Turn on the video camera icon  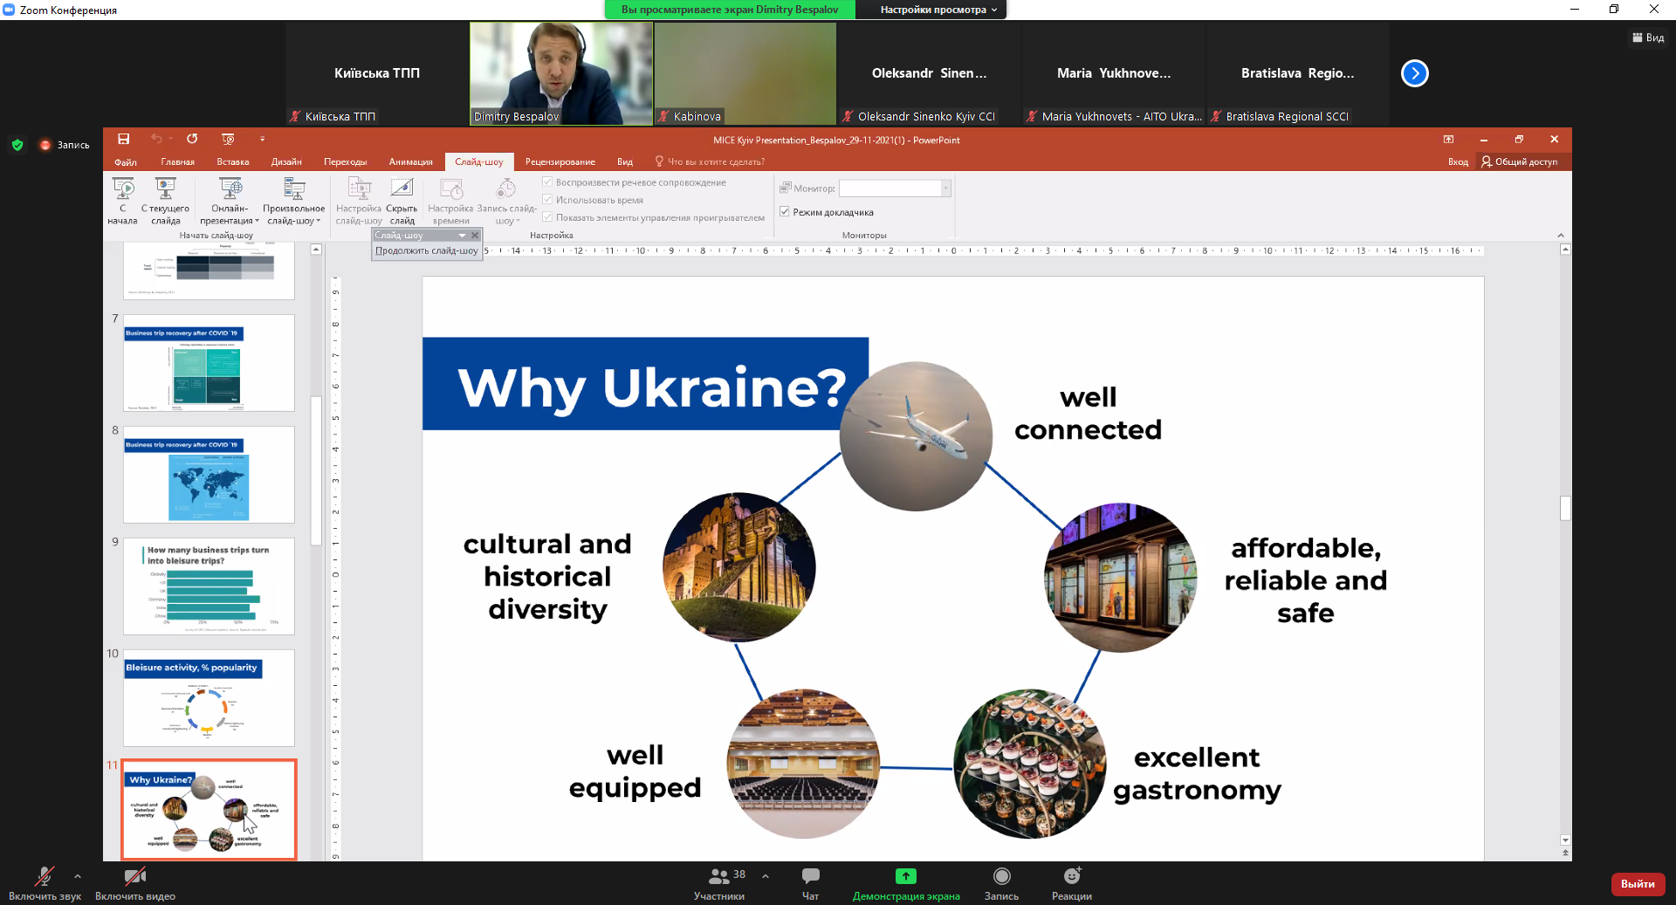[x=134, y=876]
